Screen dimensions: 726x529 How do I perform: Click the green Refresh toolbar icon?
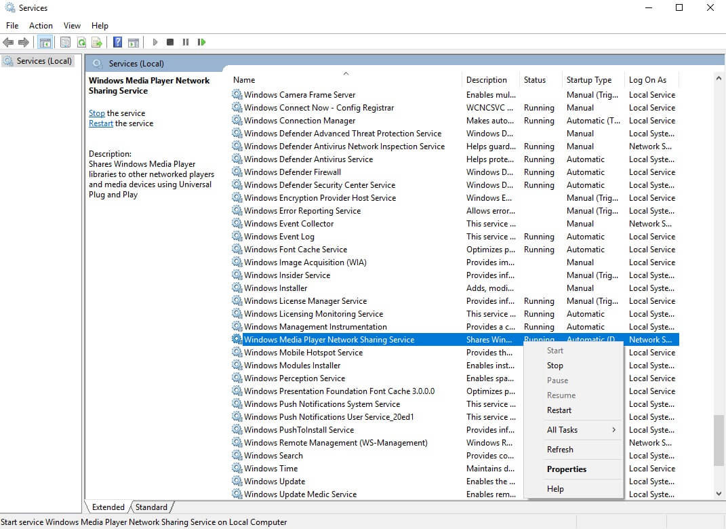(81, 42)
